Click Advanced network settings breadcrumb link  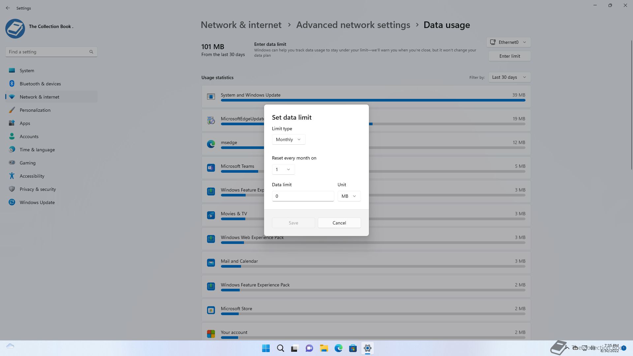point(353,25)
